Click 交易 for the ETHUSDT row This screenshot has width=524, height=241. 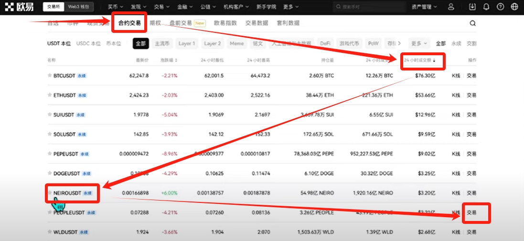(471, 95)
